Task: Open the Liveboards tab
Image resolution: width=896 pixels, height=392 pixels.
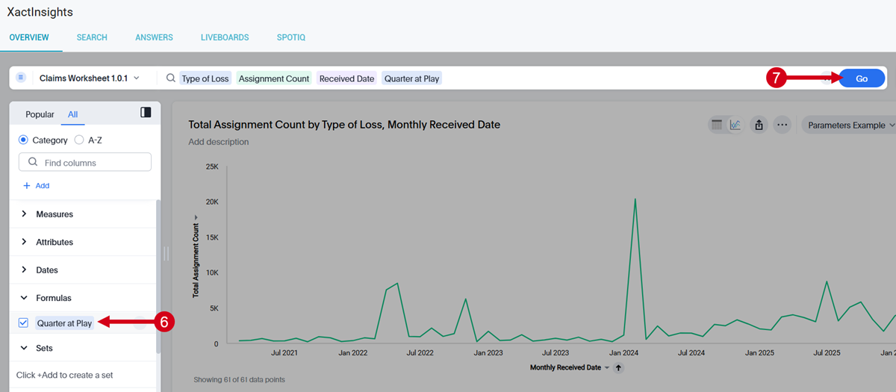Action: pyautogui.click(x=224, y=37)
